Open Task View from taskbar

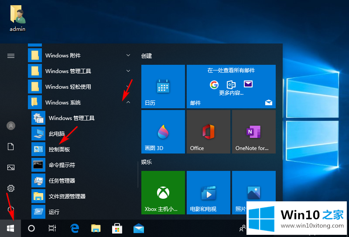pyautogui.click(x=52, y=228)
